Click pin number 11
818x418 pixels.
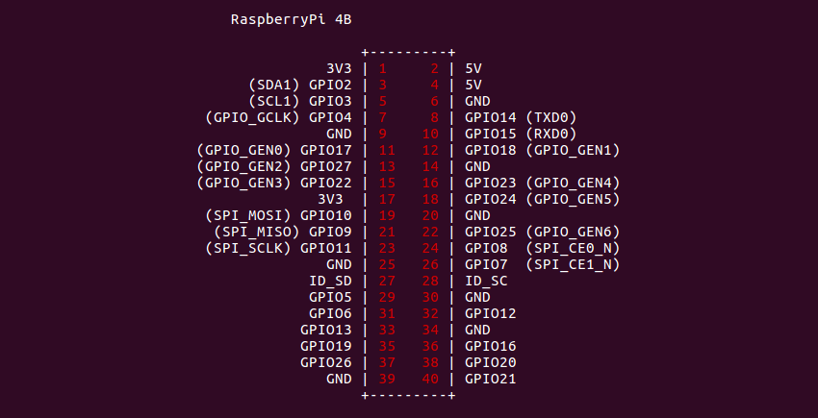click(387, 151)
